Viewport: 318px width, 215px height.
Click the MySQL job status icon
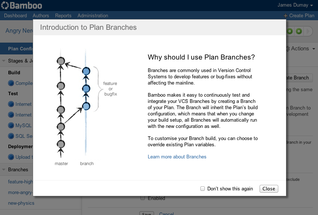(x=11, y=125)
